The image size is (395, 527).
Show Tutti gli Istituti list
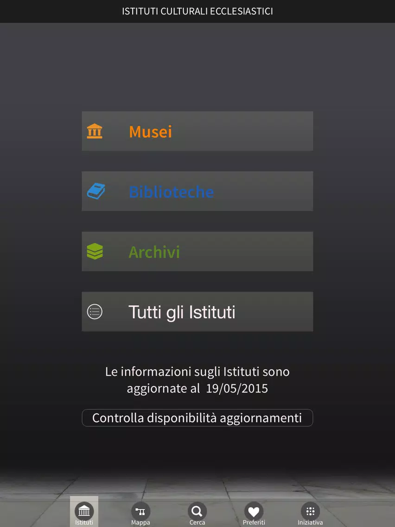(197, 312)
